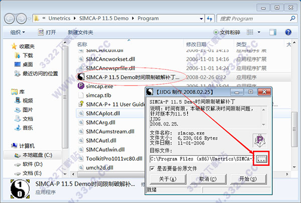
Task: Click the Back navigation arrow
Action: click(9, 19)
